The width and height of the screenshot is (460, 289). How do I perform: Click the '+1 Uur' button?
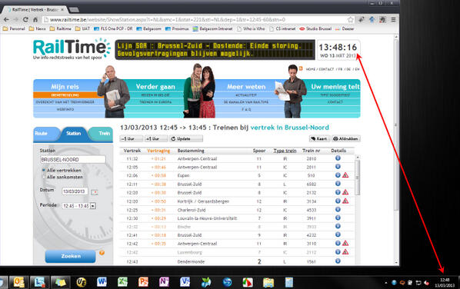pyautogui.click(x=156, y=138)
